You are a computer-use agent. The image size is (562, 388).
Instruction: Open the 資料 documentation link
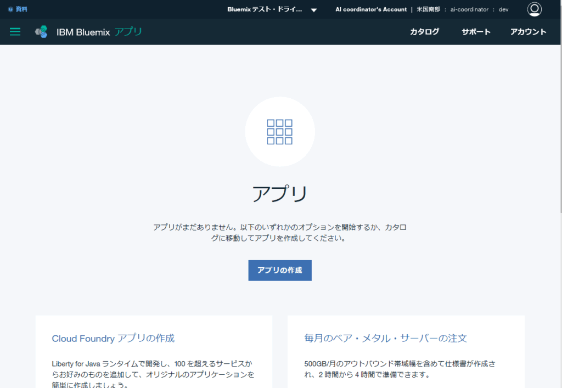pos(21,9)
